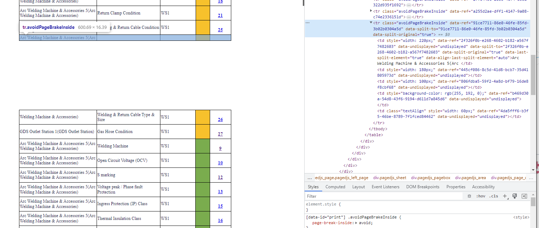Click the Filter styles input field
This screenshot has height=228, width=539.
[x=384, y=196]
